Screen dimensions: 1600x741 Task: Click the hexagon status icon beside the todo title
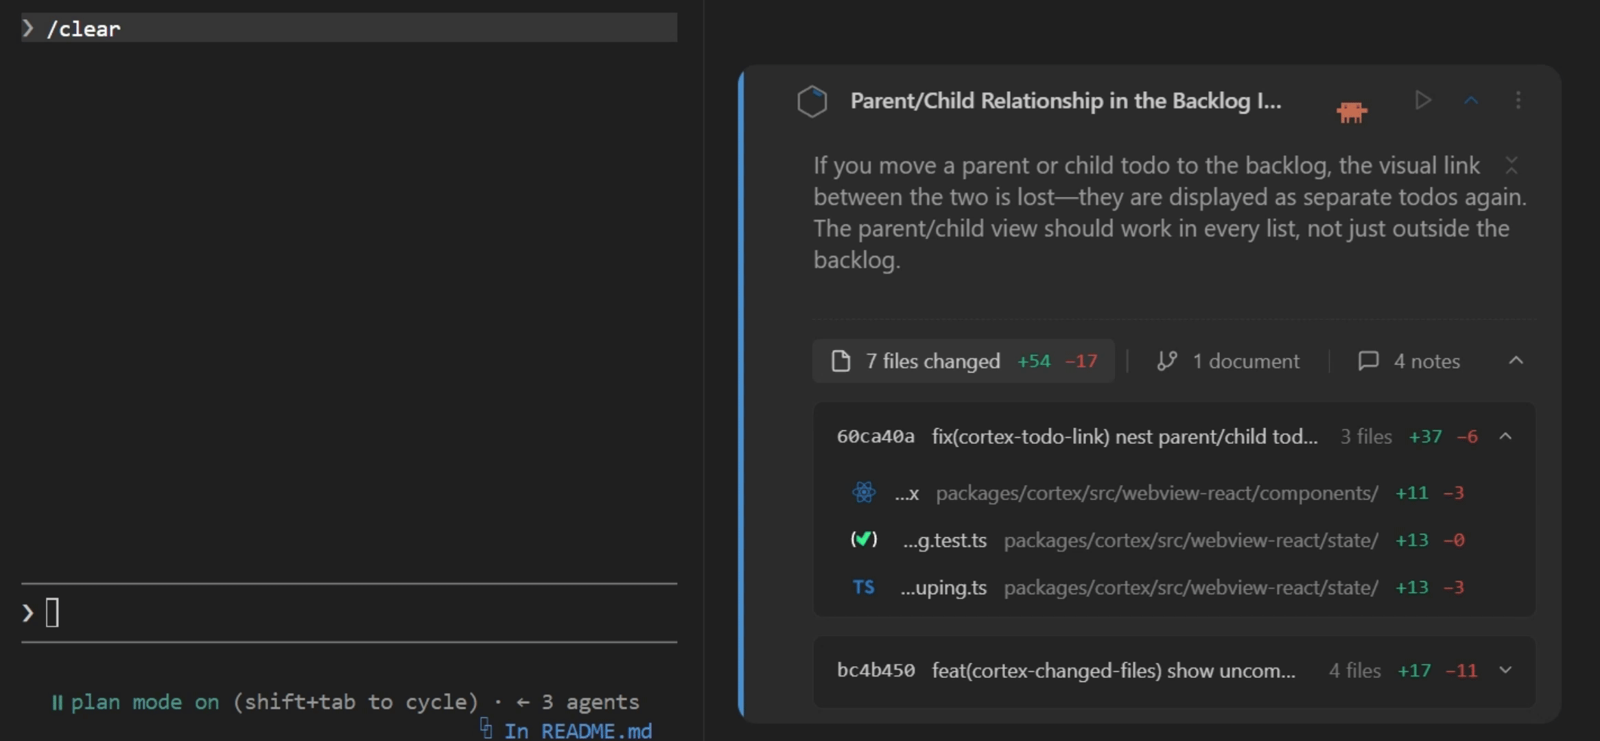(812, 102)
